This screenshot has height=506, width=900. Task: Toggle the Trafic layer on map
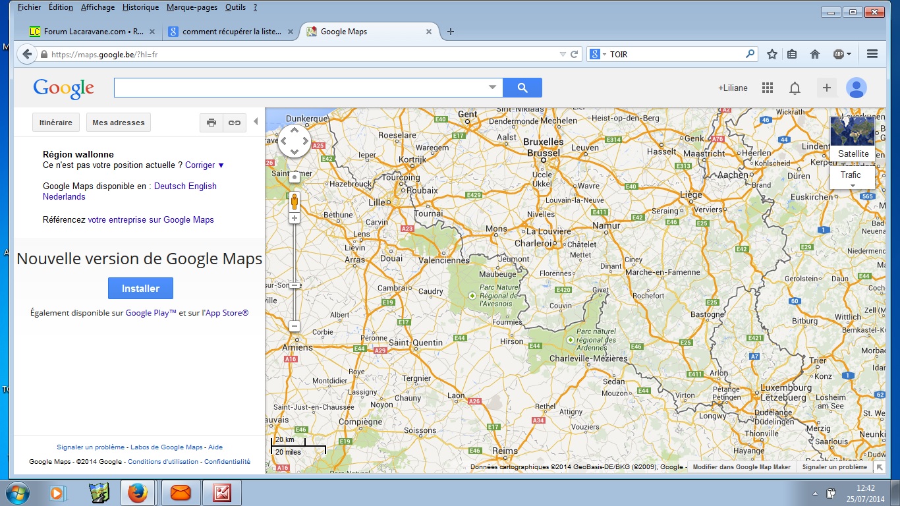pos(851,175)
